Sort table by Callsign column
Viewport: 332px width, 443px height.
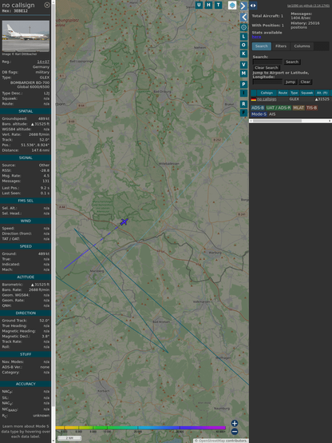267,93
